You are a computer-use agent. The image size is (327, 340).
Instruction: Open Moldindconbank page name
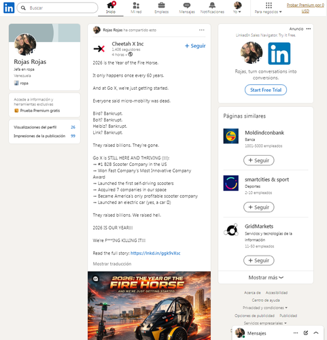pyautogui.click(x=264, y=133)
